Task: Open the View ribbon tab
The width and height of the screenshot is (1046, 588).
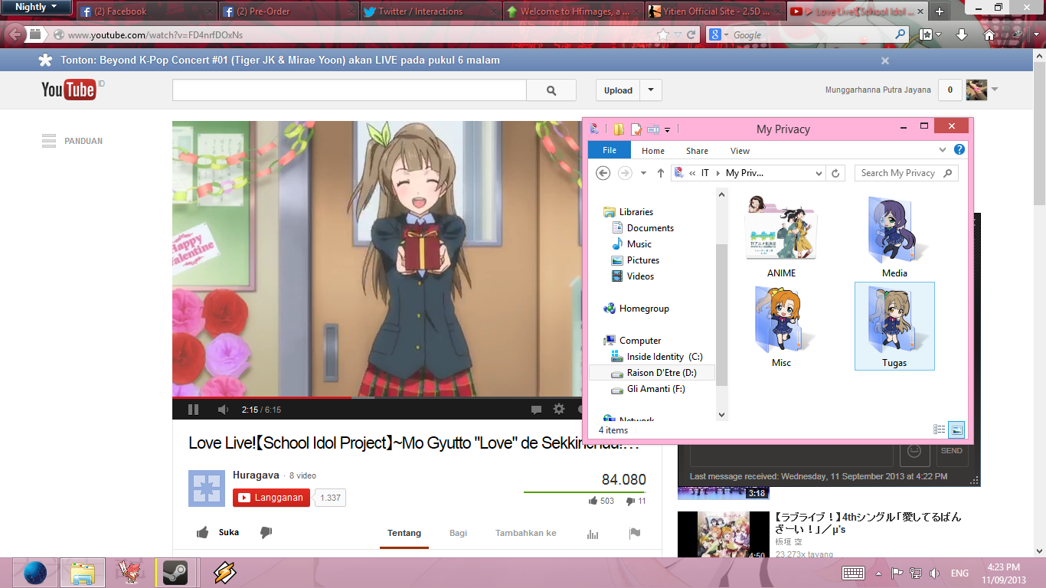Action: (740, 151)
